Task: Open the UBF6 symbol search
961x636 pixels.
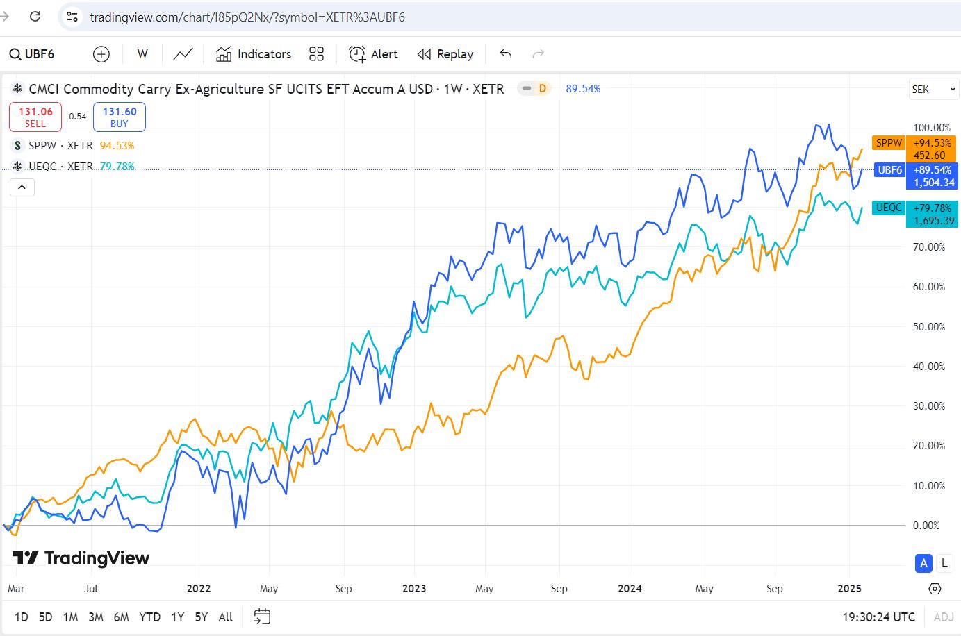Action: tap(32, 54)
